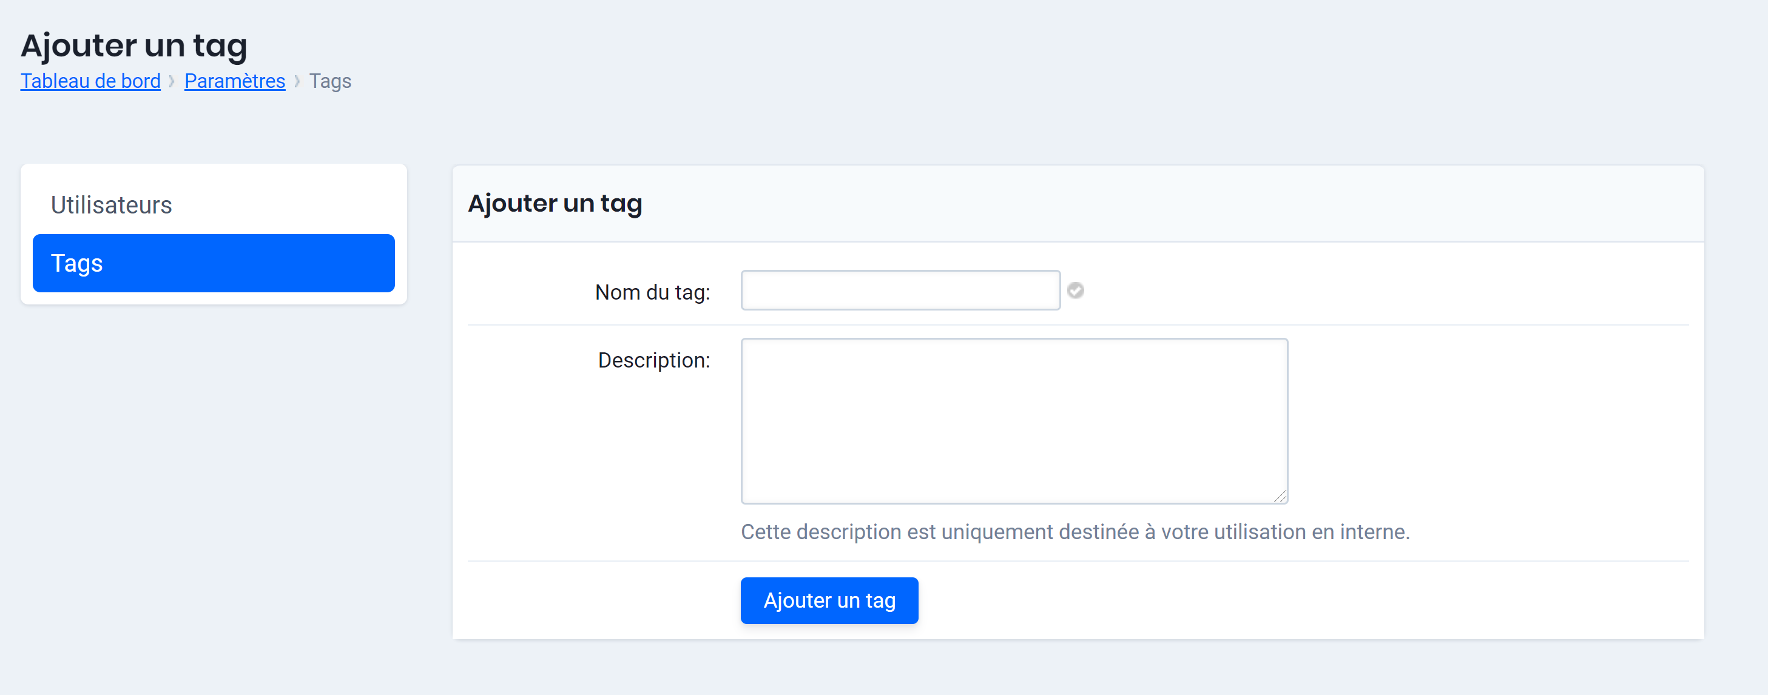This screenshot has height=695, width=1768.
Task: Open the Paramètres breadcrumb link
Action: coord(234,80)
